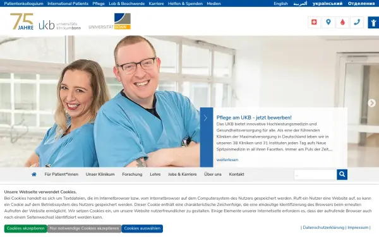This screenshot has width=379, height=237.
Task: Click 'Unsere Webseite verwendet Cookies.' heading
Action: 40,192
